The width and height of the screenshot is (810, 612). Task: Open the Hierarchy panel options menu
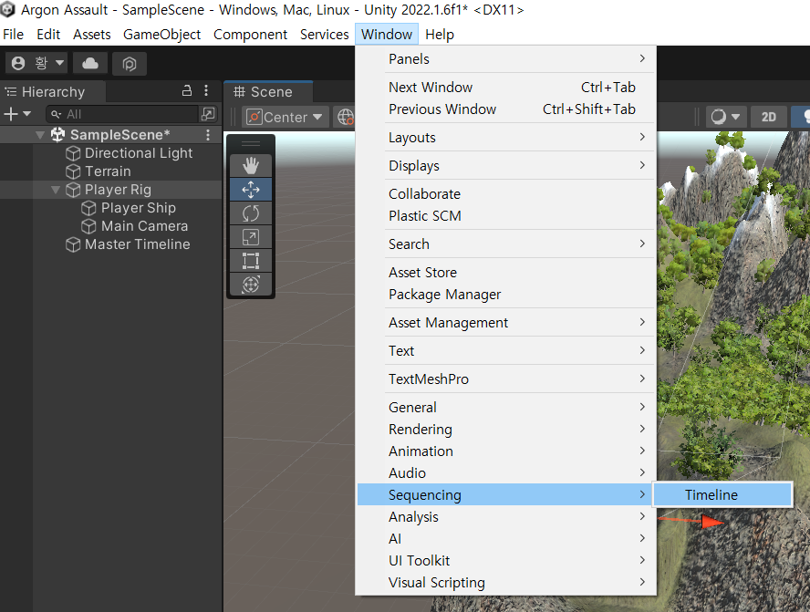tap(206, 91)
